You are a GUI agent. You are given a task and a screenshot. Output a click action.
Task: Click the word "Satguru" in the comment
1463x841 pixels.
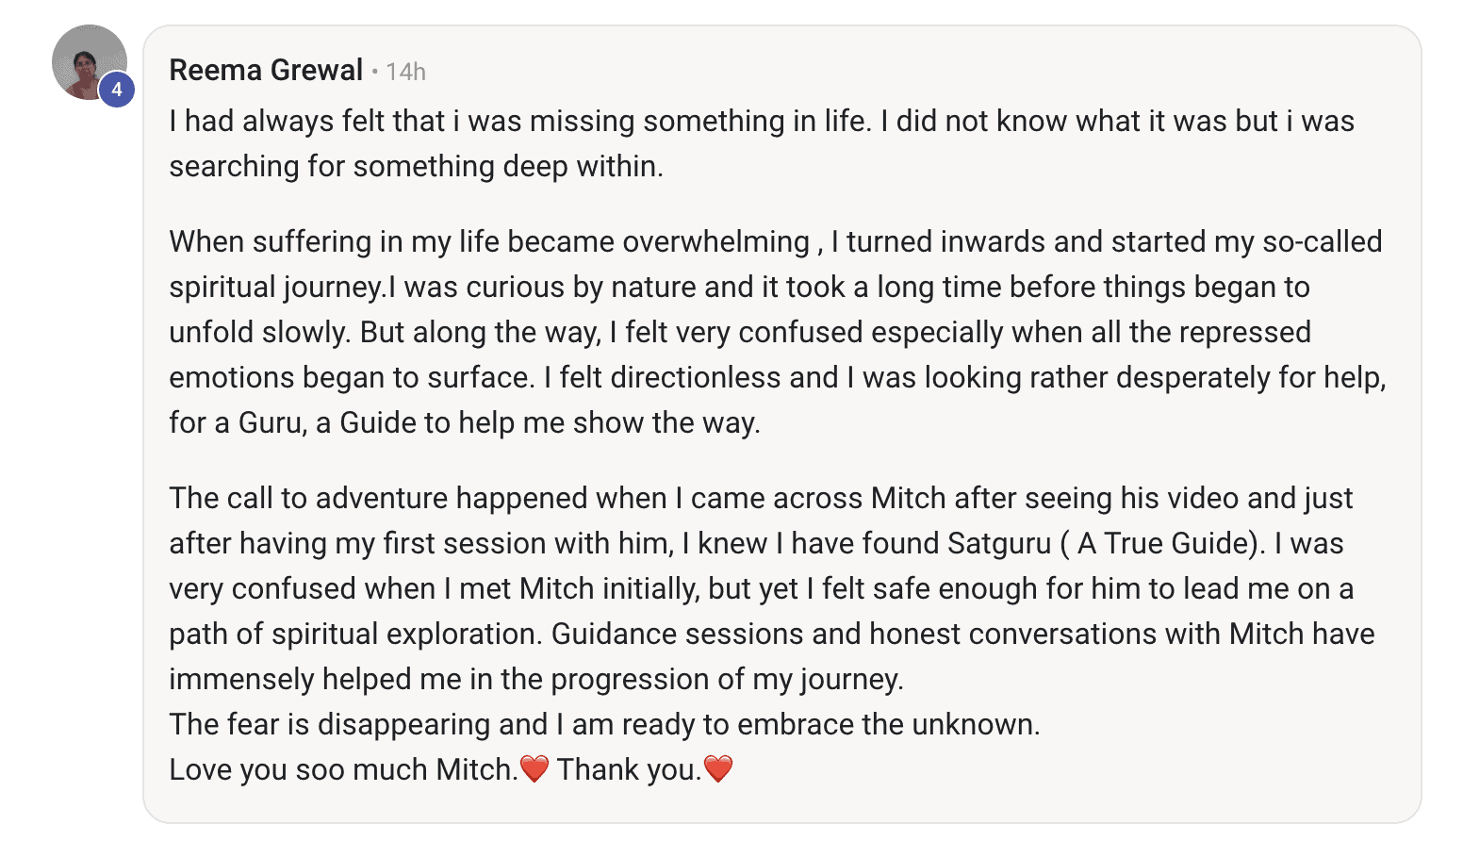[998, 544]
